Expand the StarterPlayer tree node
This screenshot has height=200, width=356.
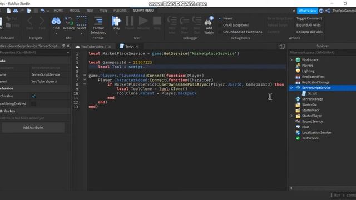point(291,116)
